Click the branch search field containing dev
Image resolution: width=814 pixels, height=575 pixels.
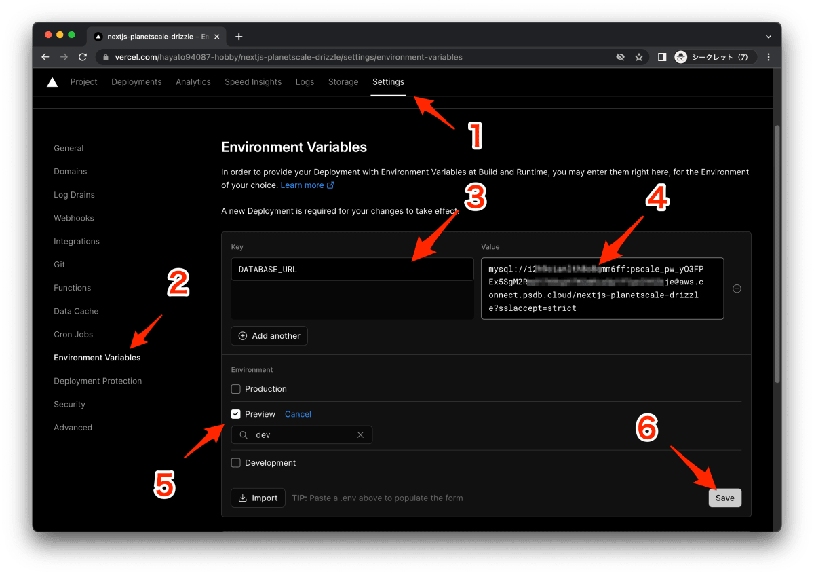click(302, 434)
